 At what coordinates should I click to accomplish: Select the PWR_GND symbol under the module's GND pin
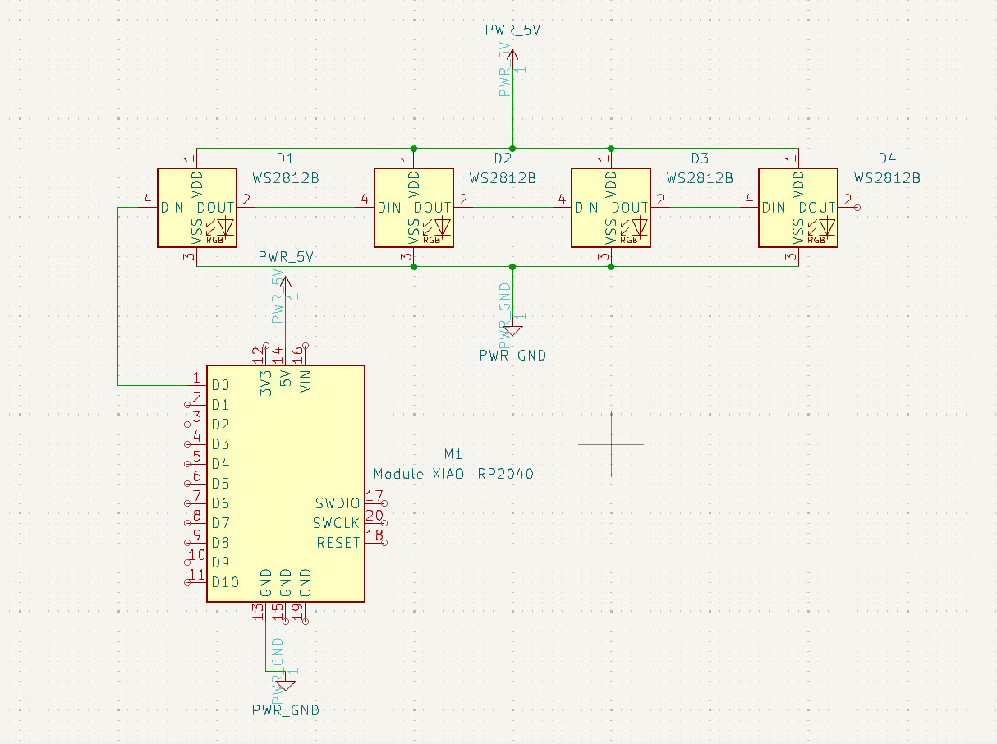(285, 684)
